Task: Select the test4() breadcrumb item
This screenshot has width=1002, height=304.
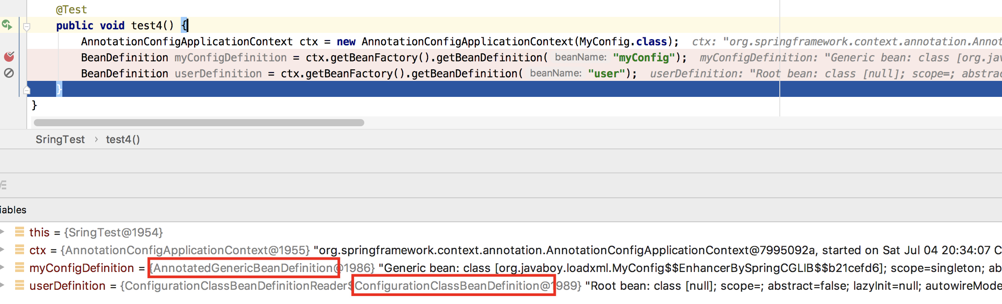Action: (123, 140)
